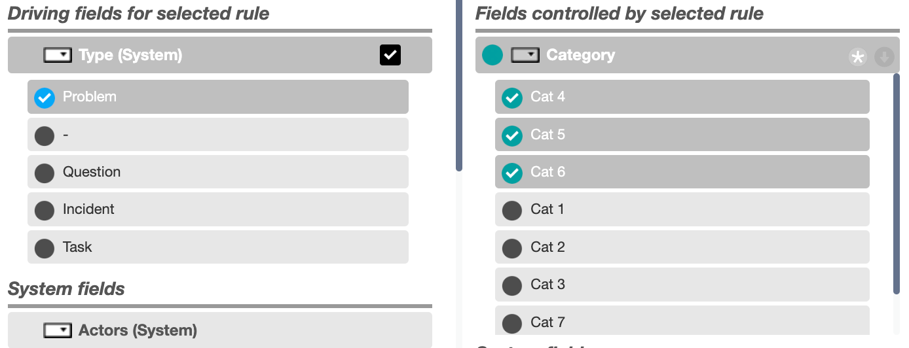Viewport: 909px width, 348px height.
Task: Uncheck the Cat 4 option
Action: (682, 97)
